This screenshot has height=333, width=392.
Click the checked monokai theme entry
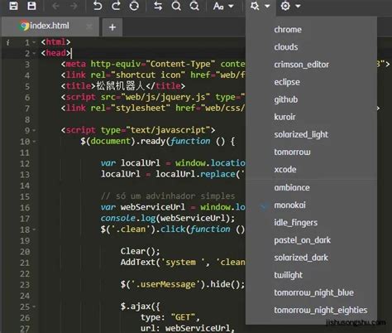[x=289, y=205]
